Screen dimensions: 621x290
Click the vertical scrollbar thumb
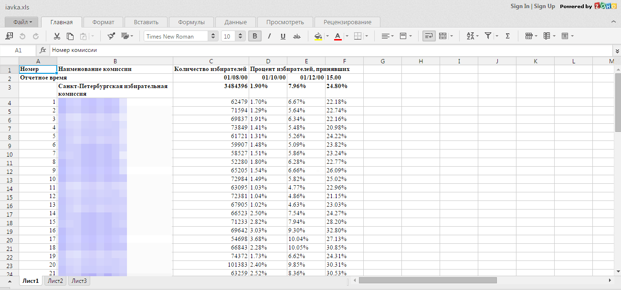(618, 103)
